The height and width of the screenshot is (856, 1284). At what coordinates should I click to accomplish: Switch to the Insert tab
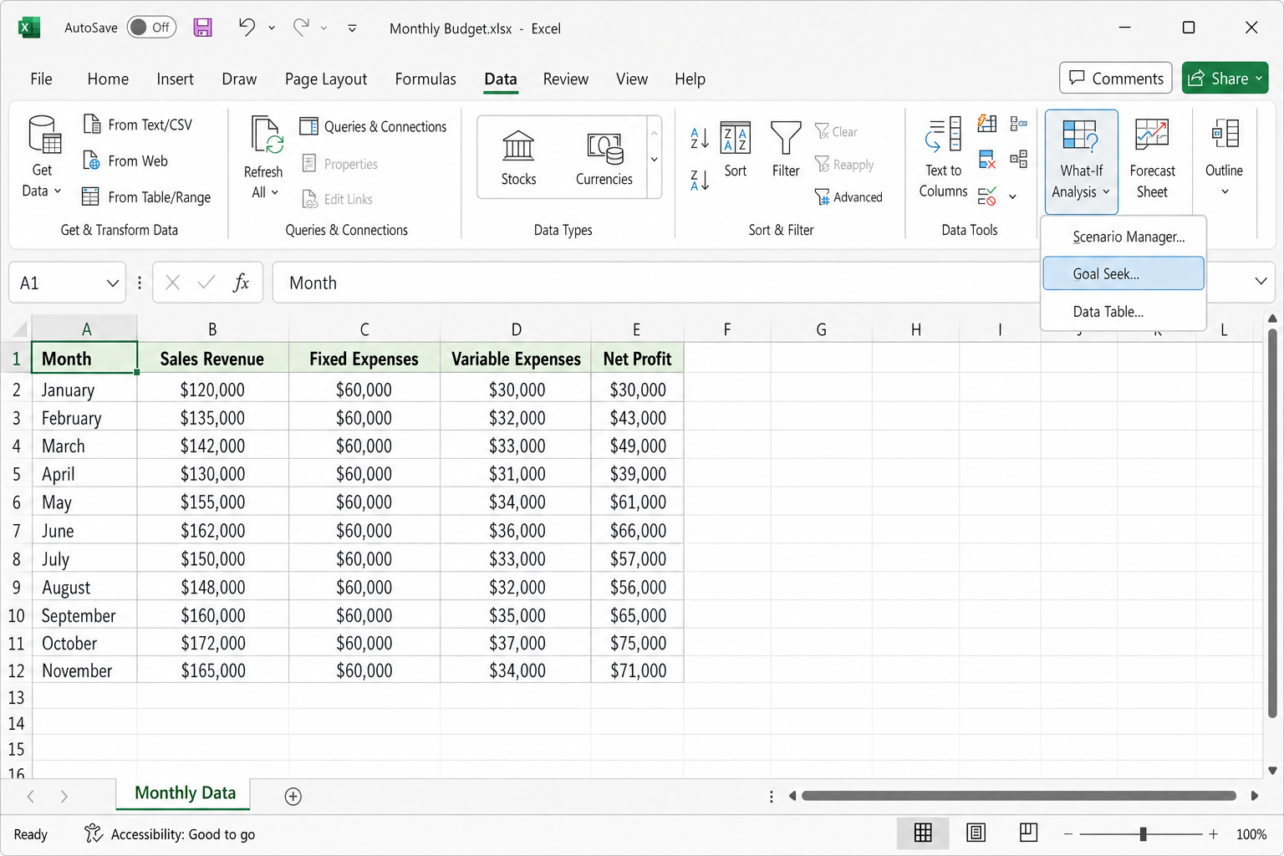coord(175,79)
